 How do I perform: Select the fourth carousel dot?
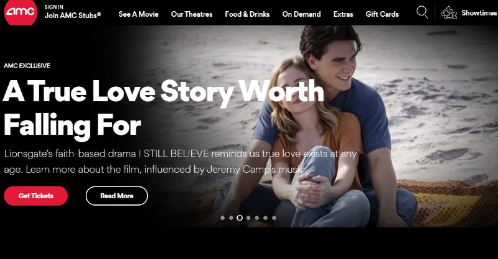click(248, 218)
